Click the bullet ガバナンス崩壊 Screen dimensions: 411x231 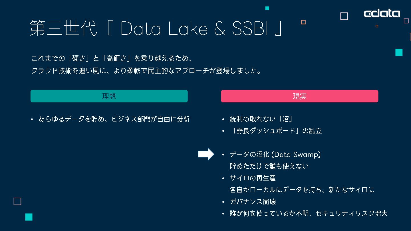[x=253, y=202]
